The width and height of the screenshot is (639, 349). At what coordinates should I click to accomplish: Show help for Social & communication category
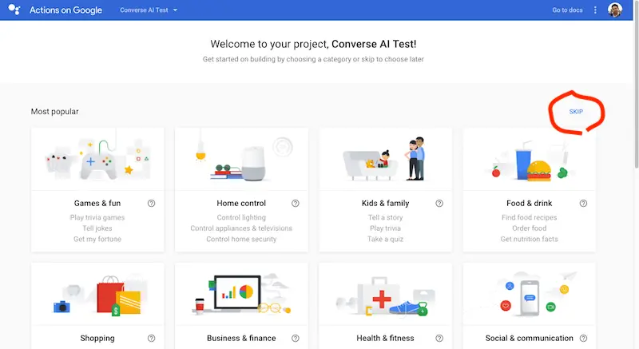click(583, 338)
